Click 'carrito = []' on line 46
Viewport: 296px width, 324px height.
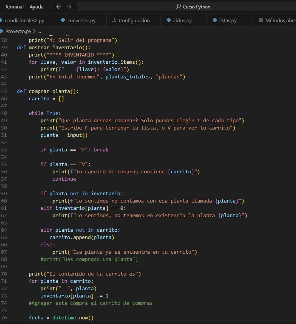[x=46, y=99]
